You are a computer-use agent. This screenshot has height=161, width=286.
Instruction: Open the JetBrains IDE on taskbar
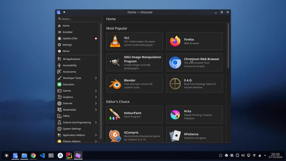pos(69,156)
